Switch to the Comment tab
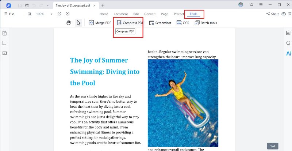This screenshot has width=292, height=151. [x=121, y=14]
